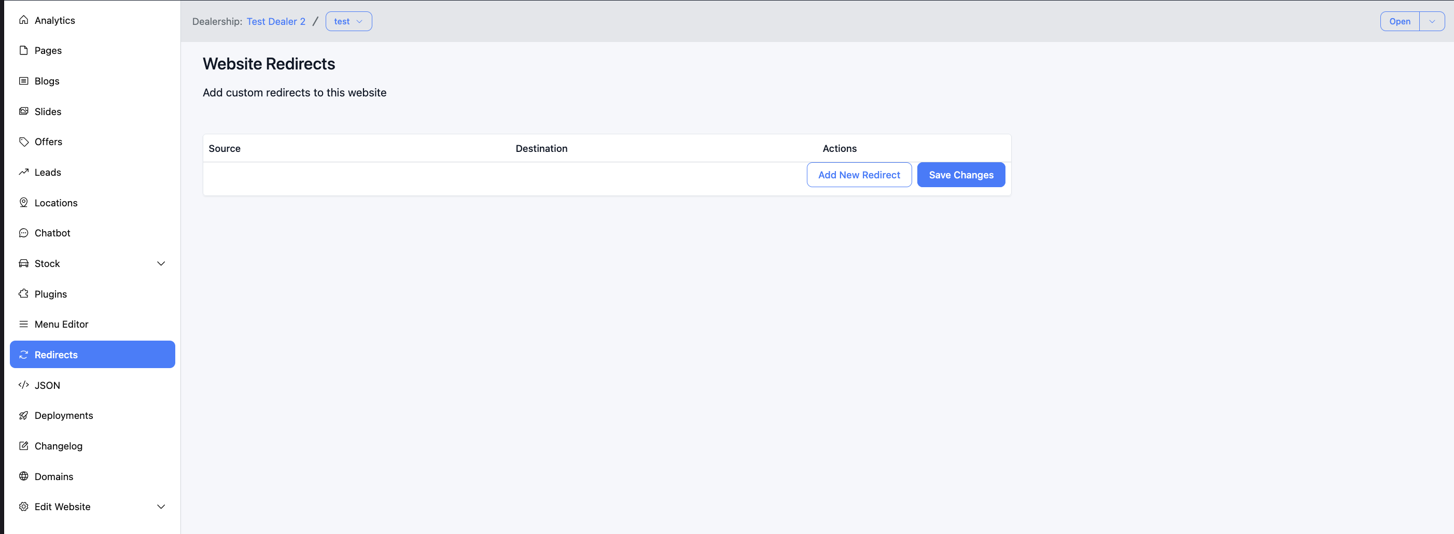Go to Analytics in sidebar

[x=93, y=20]
